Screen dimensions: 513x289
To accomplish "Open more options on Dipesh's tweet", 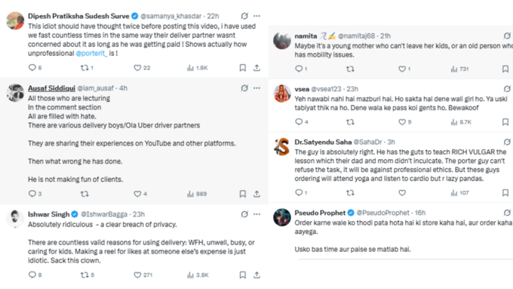I will point(256,16).
